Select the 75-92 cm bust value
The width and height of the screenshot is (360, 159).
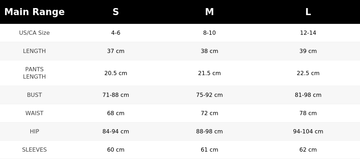coord(210,95)
